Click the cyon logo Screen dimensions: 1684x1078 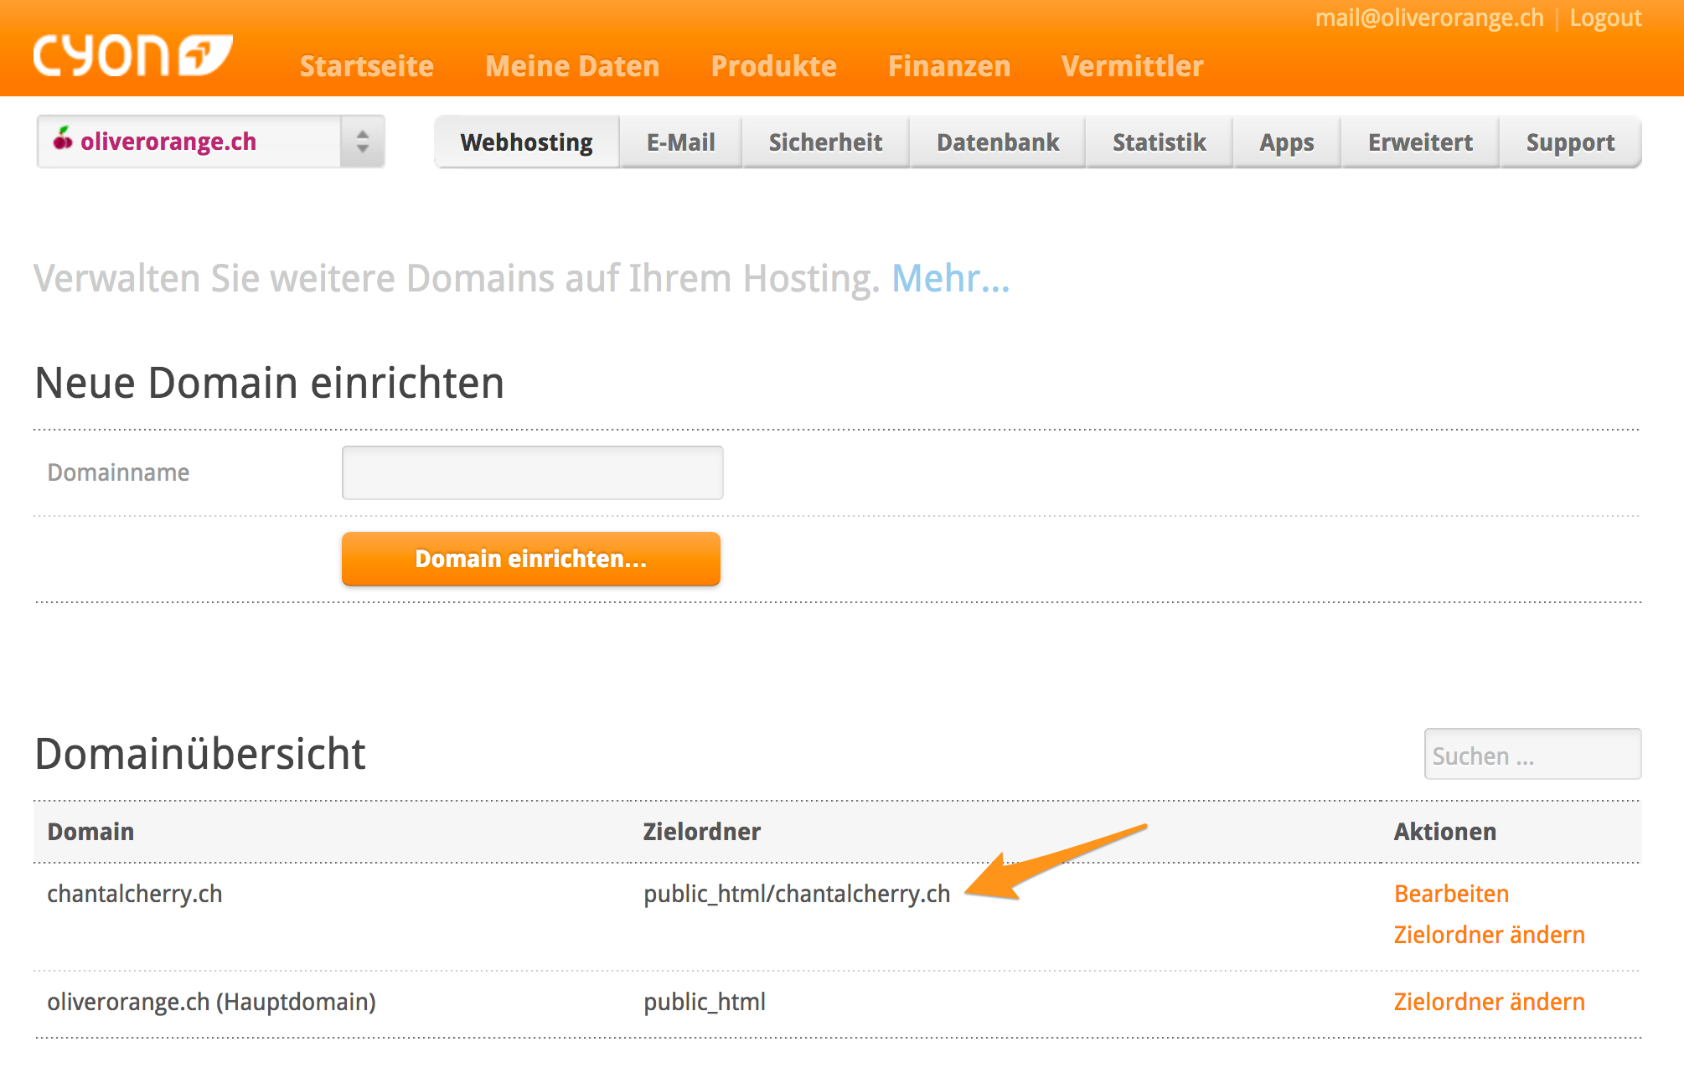132,56
